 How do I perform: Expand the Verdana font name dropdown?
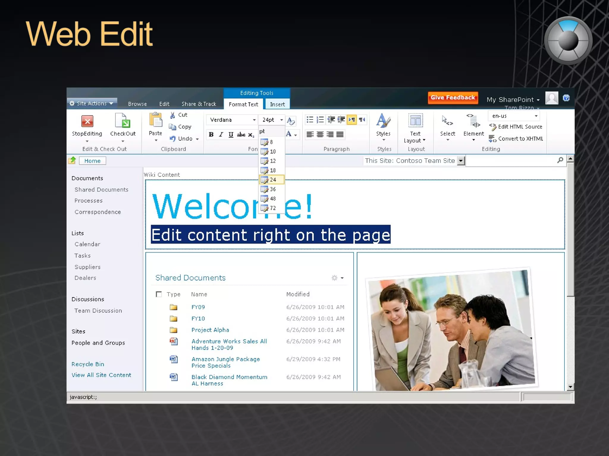point(254,120)
